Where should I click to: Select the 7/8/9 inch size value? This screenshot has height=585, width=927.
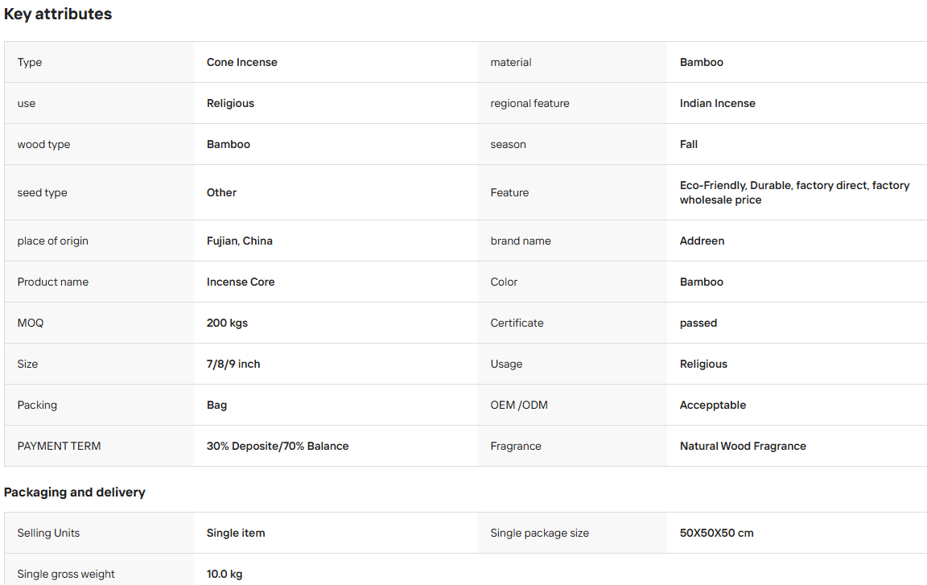(233, 364)
